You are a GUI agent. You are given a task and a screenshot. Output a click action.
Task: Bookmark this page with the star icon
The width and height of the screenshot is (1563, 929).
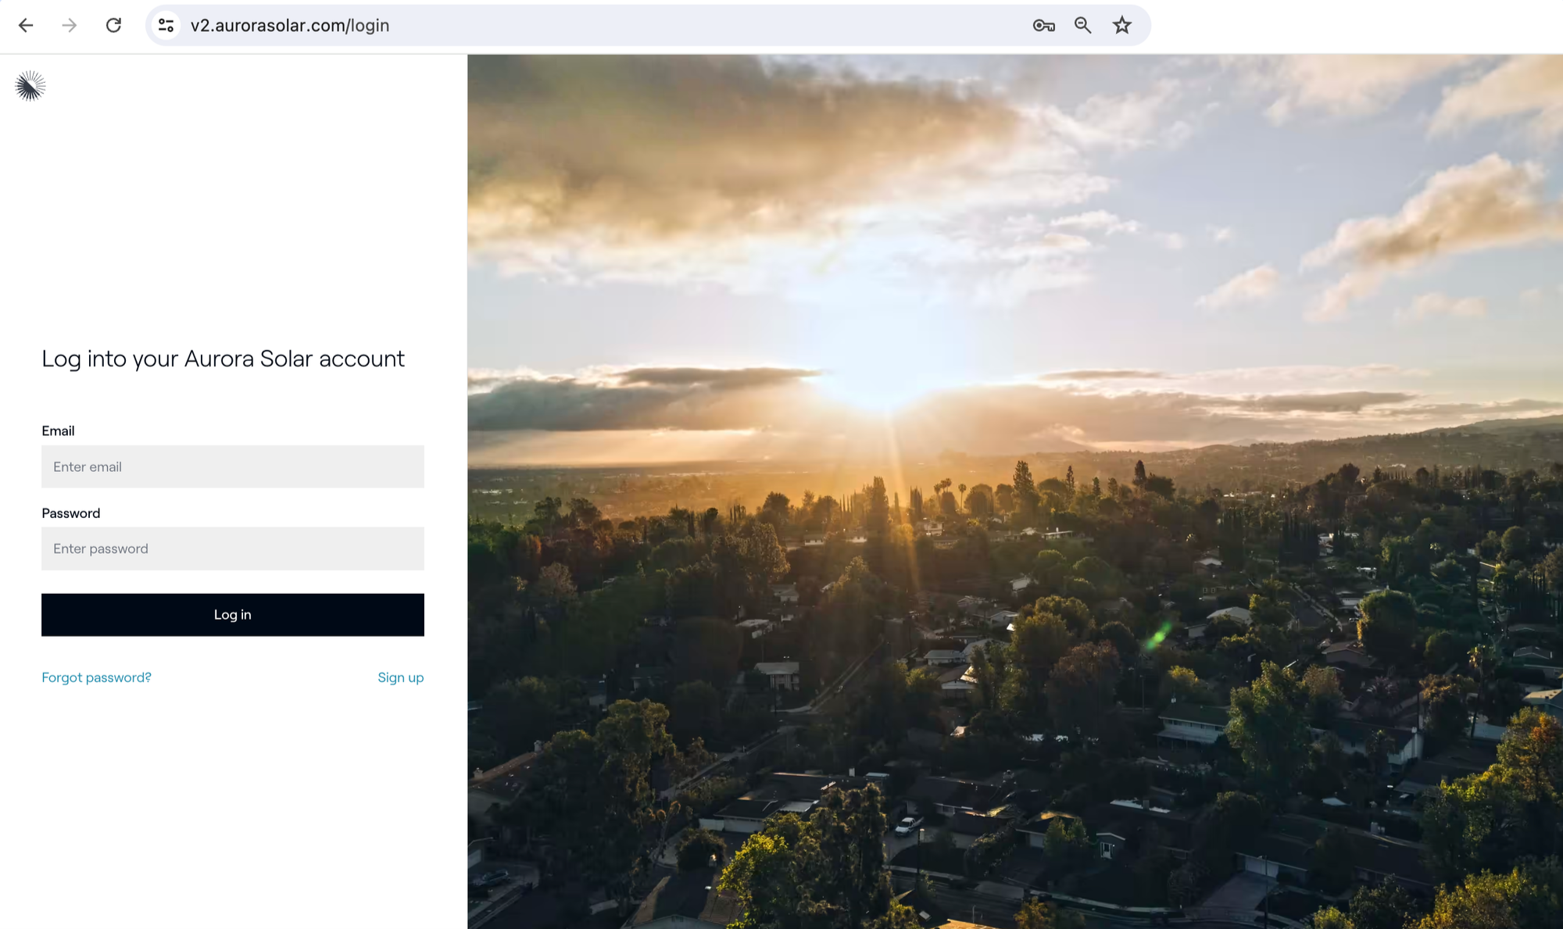click(x=1122, y=25)
